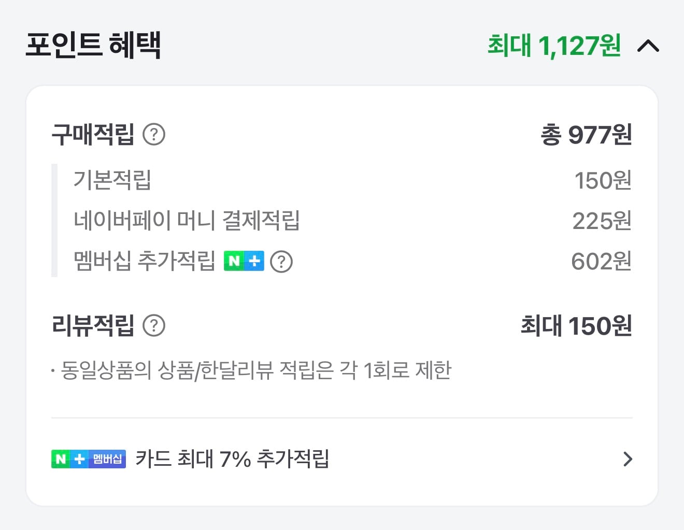The height and width of the screenshot is (530, 684).
Task: Click the 구매적립 help question mark icon
Action: click(x=154, y=135)
